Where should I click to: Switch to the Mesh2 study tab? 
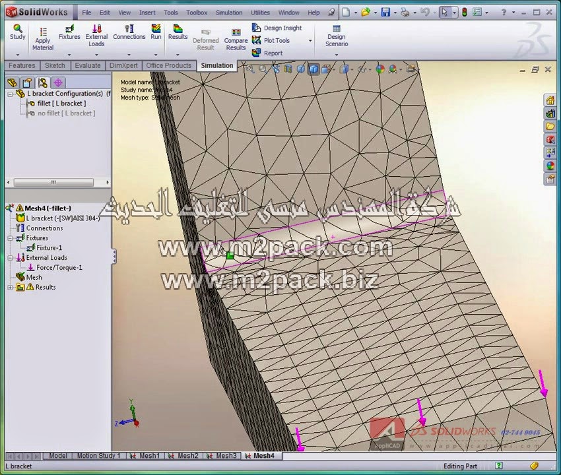(184, 456)
